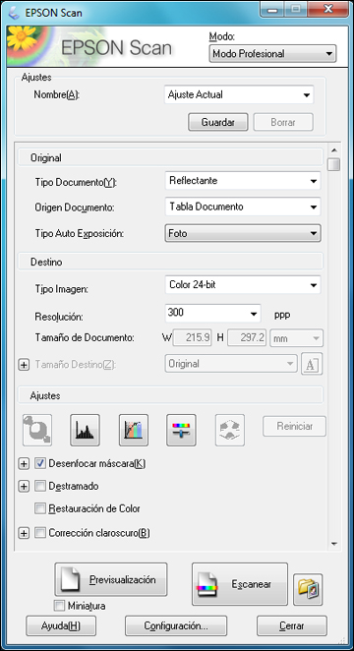Open Tamaño Destino Original dropdown
This screenshot has width=354, height=651.
(x=231, y=364)
